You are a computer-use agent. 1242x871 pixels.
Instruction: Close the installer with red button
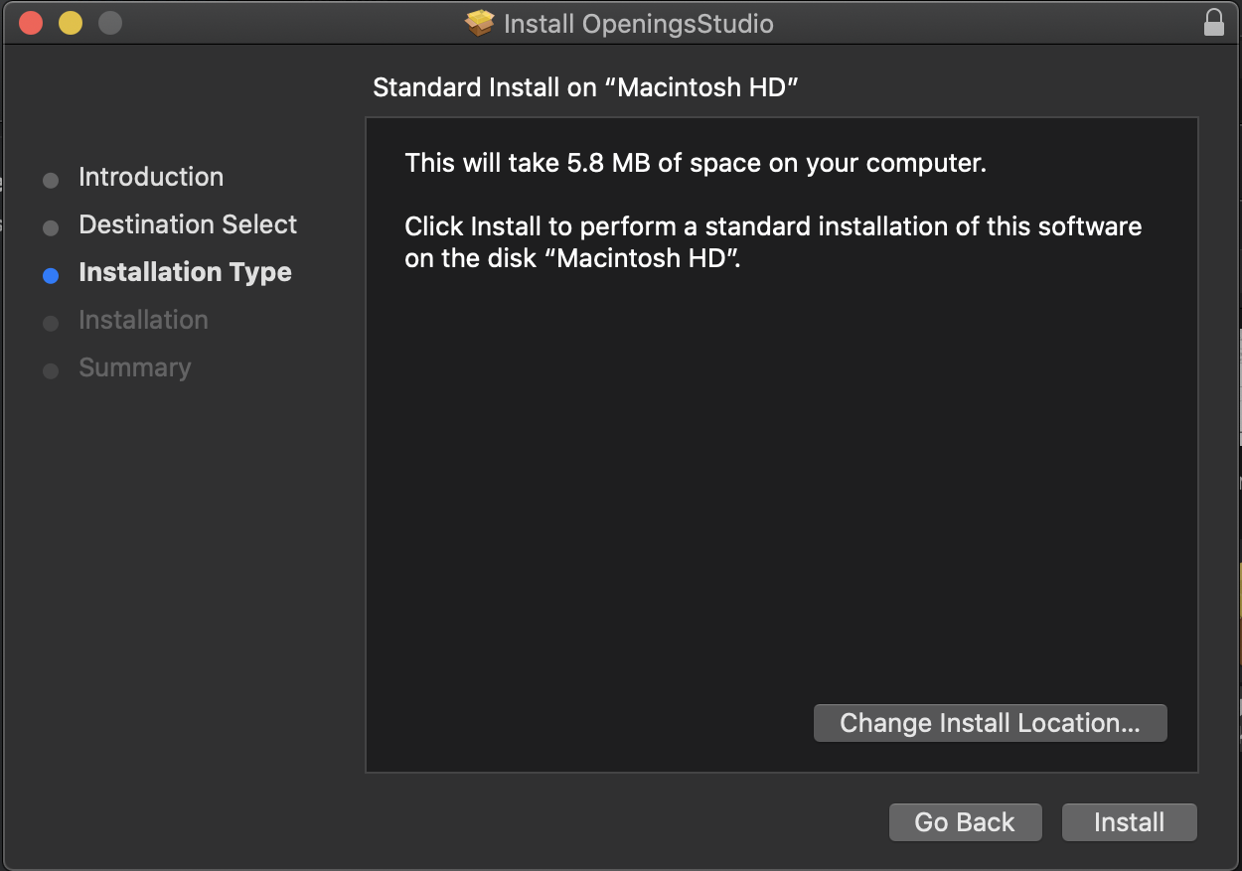[31, 23]
